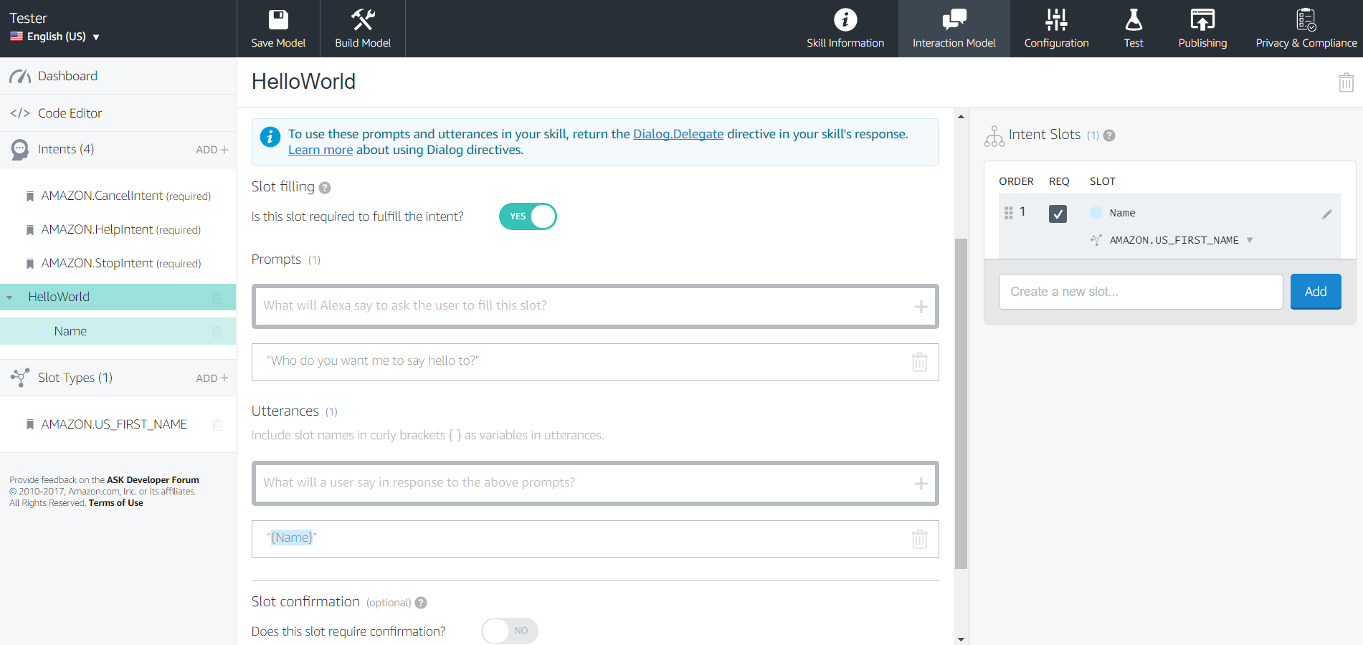1363x645 pixels.
Task: Collapse the HelloWorld intent tree arrow
Action: tap(9, 297)
